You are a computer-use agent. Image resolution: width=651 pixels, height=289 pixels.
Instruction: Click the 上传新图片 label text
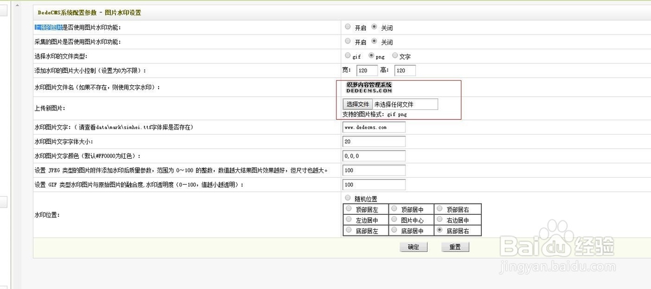click(x=50, y=108)
